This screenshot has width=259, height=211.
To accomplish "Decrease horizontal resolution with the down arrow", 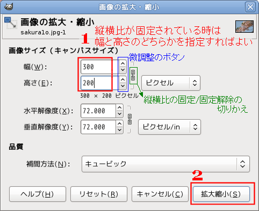I will click(119, 114).
